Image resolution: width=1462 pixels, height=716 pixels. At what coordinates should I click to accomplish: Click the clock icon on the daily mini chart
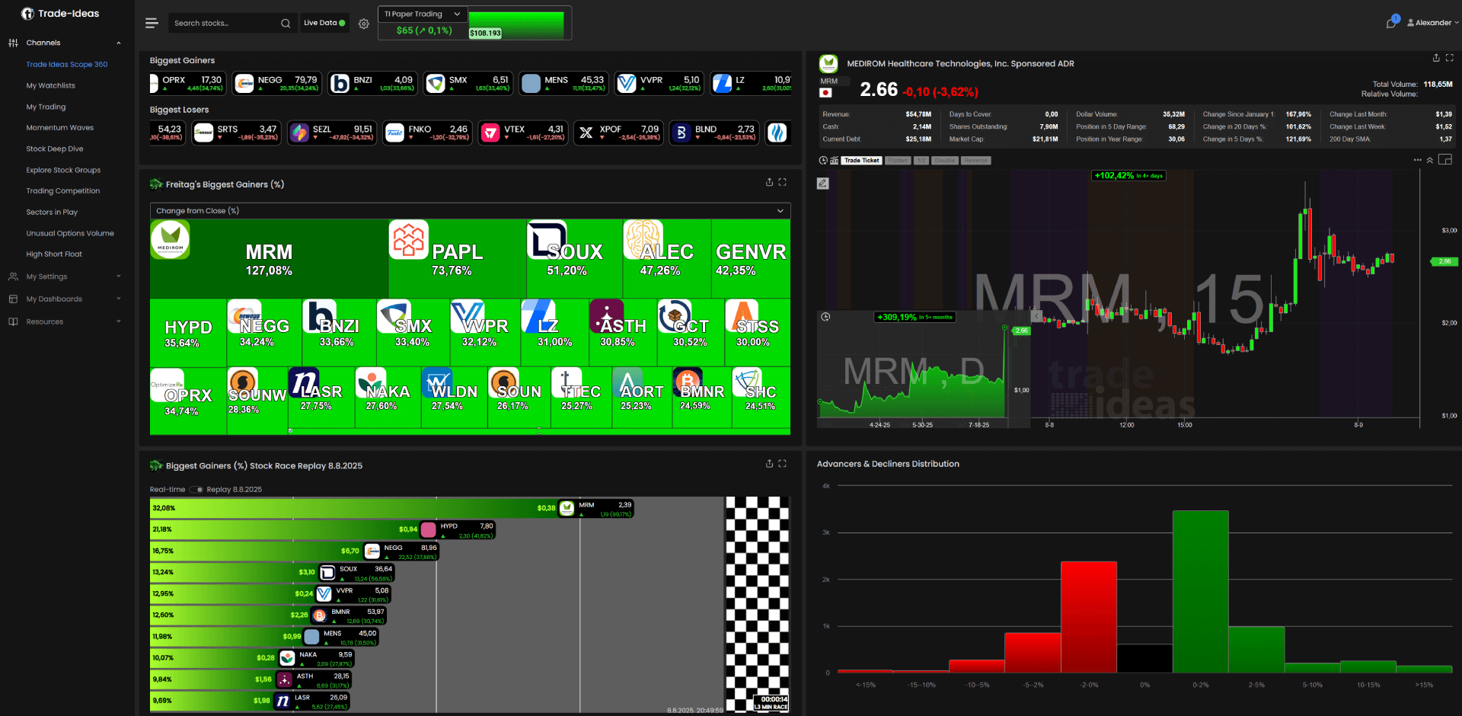[x=825, y=317]
